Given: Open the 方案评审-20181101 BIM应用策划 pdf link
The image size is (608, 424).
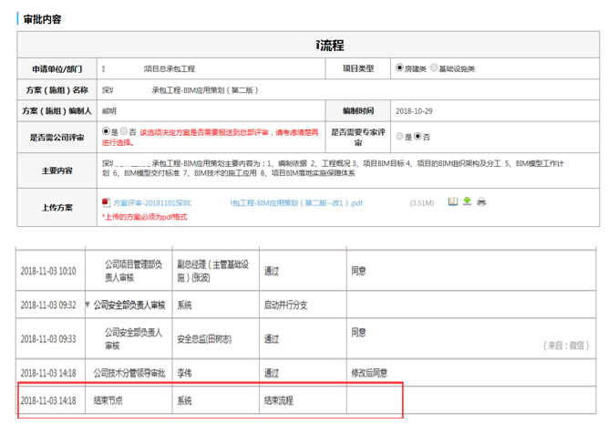Looking at the screenshot, I should [238, 203].
